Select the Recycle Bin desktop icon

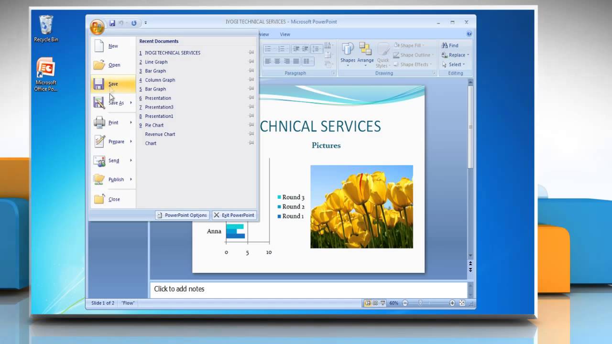click(x=46, y=29)
